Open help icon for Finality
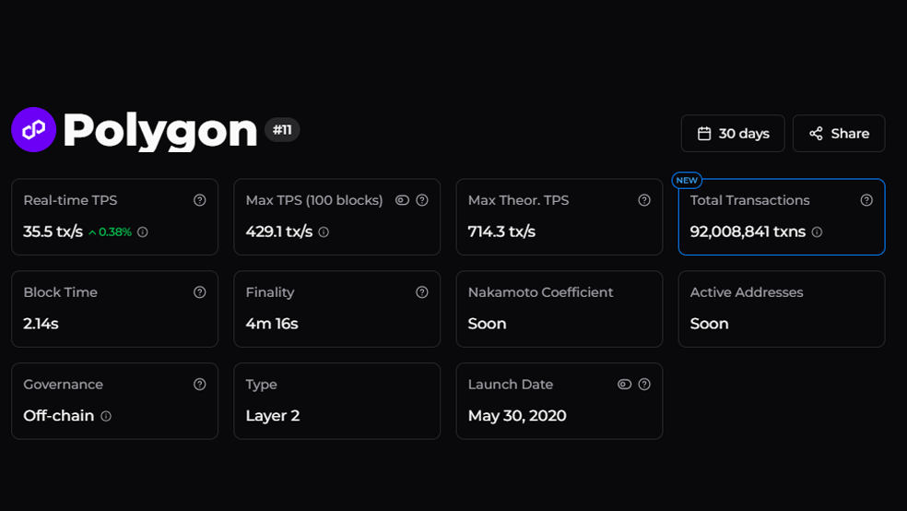907x511 pixels. point(422,292)
